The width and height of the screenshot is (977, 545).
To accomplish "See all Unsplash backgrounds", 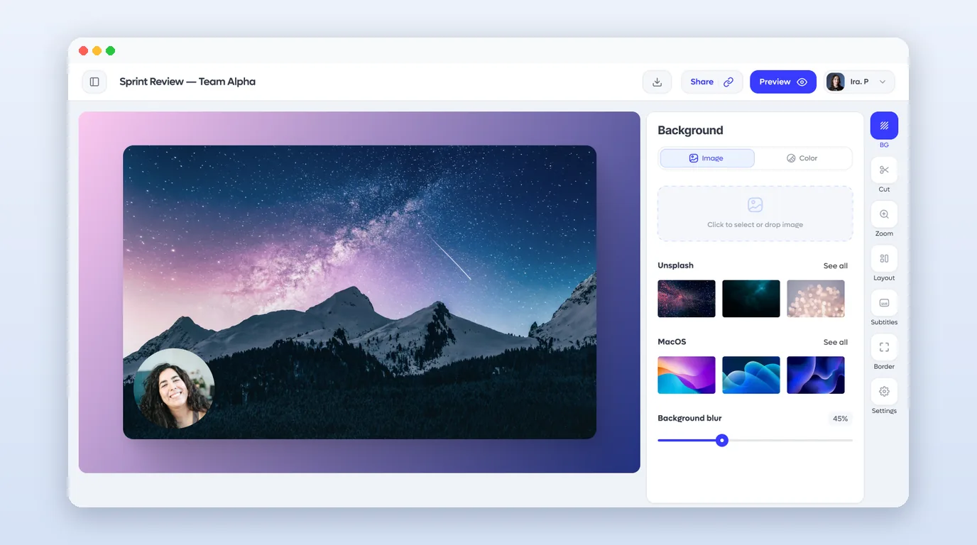I will [x=836, y=266].
